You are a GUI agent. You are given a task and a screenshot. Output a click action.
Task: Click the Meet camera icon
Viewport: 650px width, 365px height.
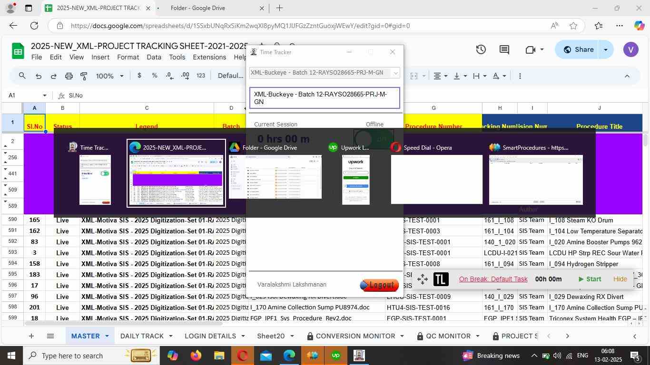tap(531, 49)
